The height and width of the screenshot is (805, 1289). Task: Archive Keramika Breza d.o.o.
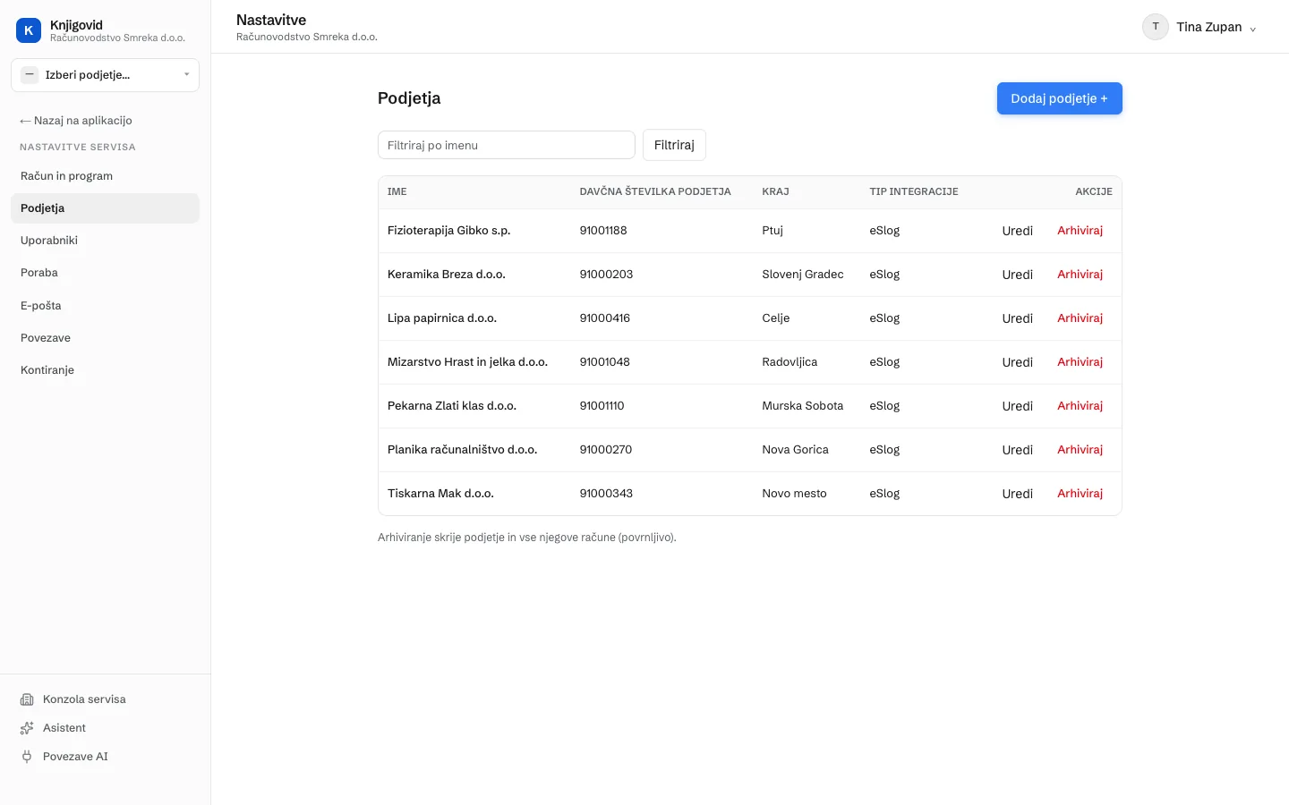pyautogui.click(x=1080, y=275)
